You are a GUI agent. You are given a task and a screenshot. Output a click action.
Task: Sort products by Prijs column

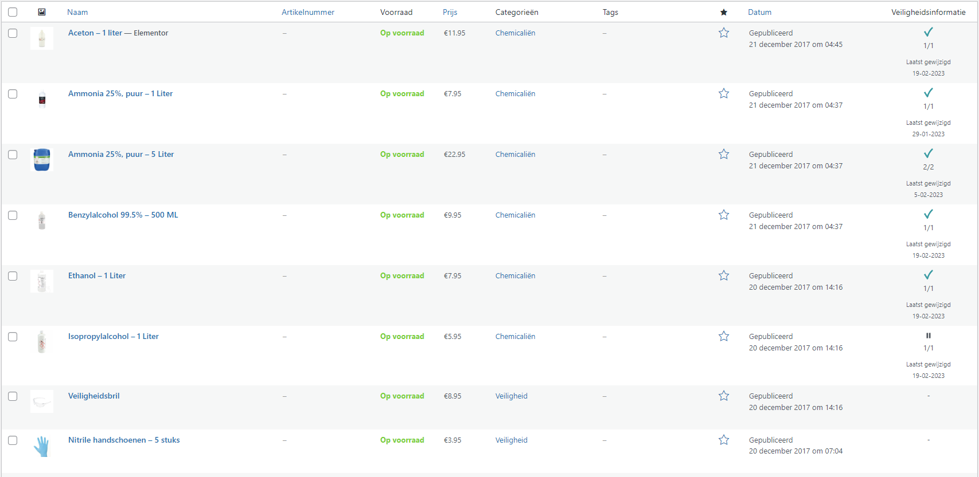click(450, 12)
